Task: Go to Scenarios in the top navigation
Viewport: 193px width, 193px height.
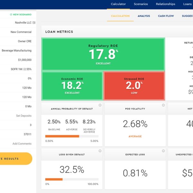Action: pyautogui.click(x=141, y=4)
